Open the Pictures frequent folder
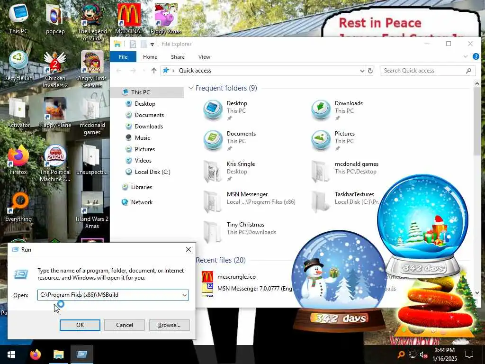This screenshot has width=485, height=364. tap(333, 140)
